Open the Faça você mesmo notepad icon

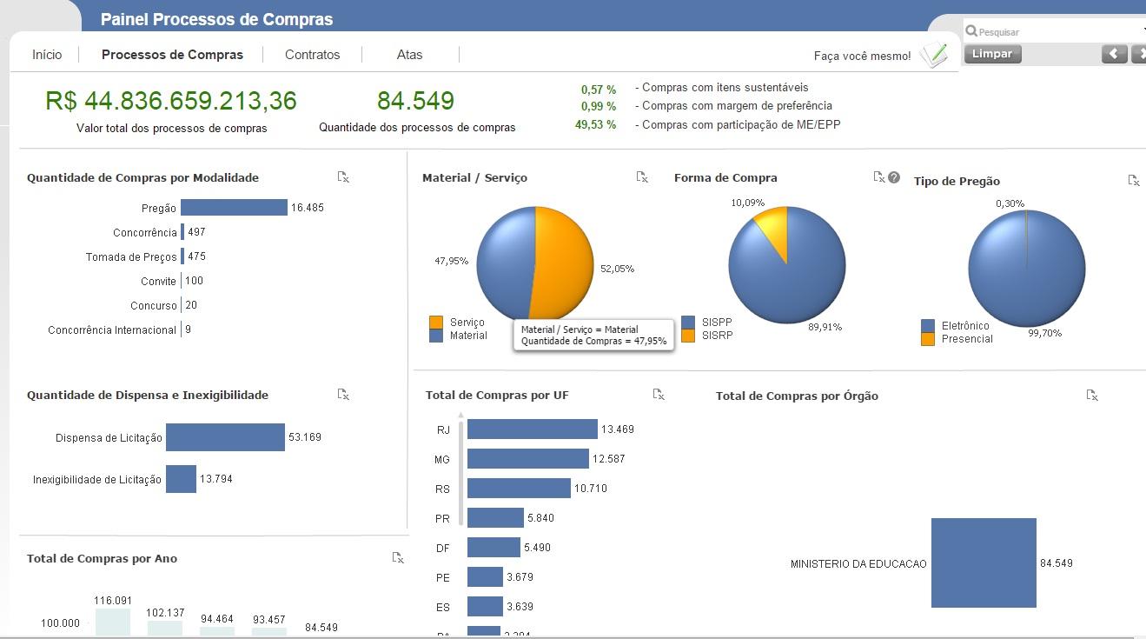[934, 55]
